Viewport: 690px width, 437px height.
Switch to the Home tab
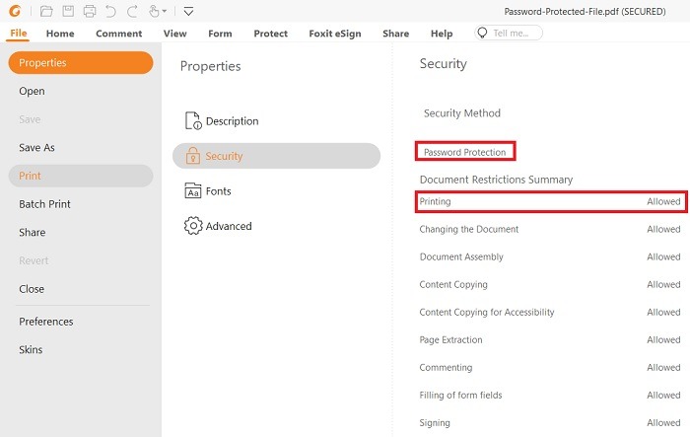pos(60,34)
